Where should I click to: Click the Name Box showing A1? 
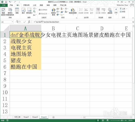pos(6,22)
